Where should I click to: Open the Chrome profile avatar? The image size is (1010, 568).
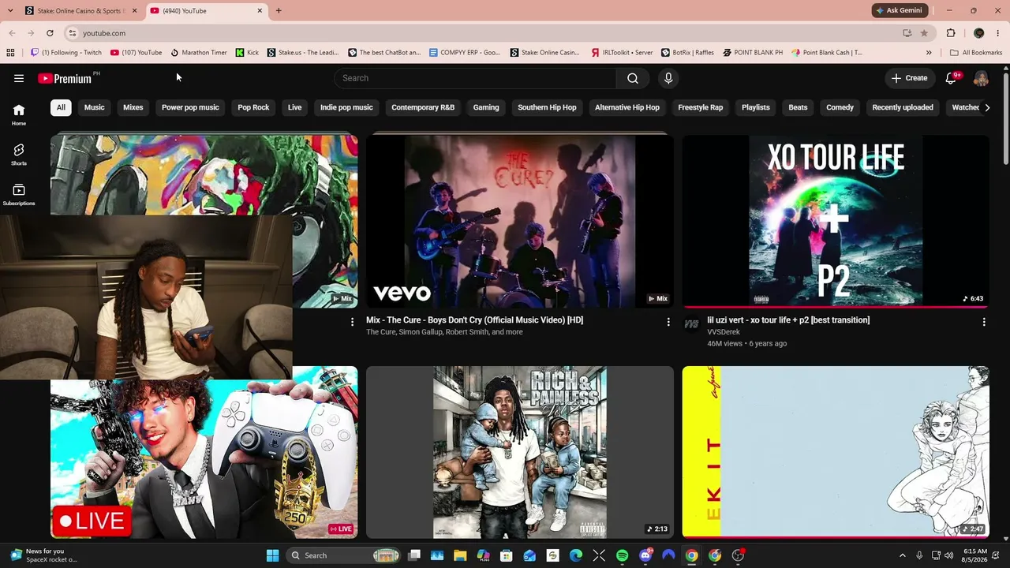978,33
